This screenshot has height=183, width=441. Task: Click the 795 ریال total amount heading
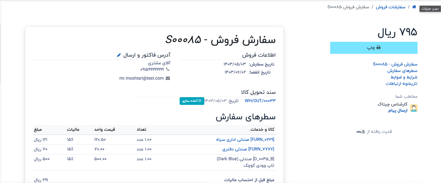[397, 32]
